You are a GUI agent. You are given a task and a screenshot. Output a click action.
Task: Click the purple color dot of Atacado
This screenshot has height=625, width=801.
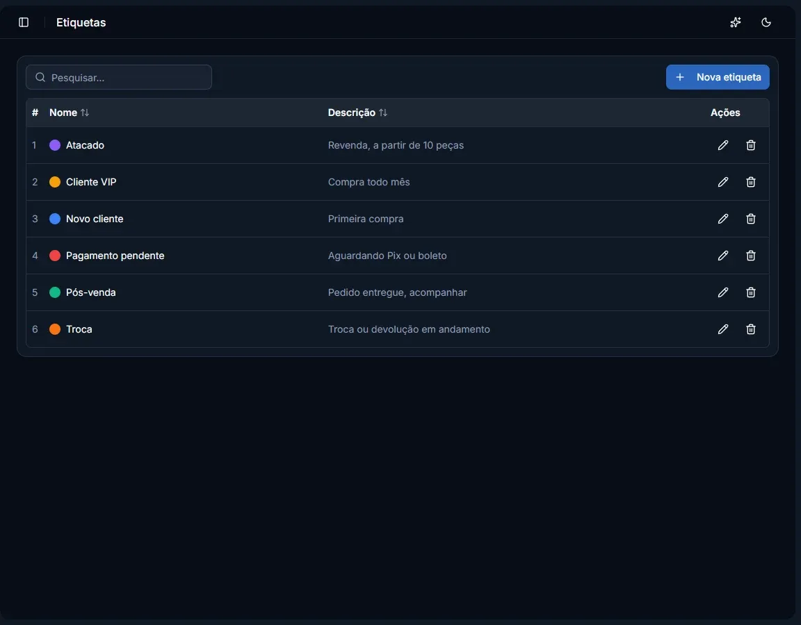[x=55, y=145]
